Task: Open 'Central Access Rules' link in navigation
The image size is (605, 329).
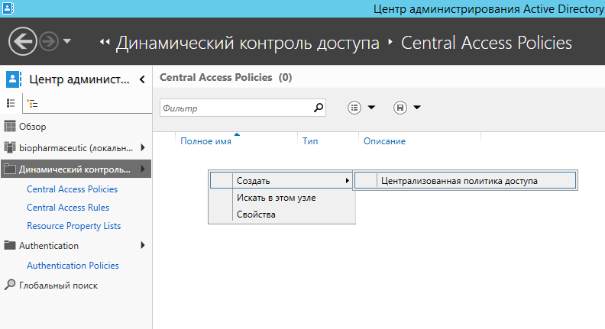Action: (68, 208)
